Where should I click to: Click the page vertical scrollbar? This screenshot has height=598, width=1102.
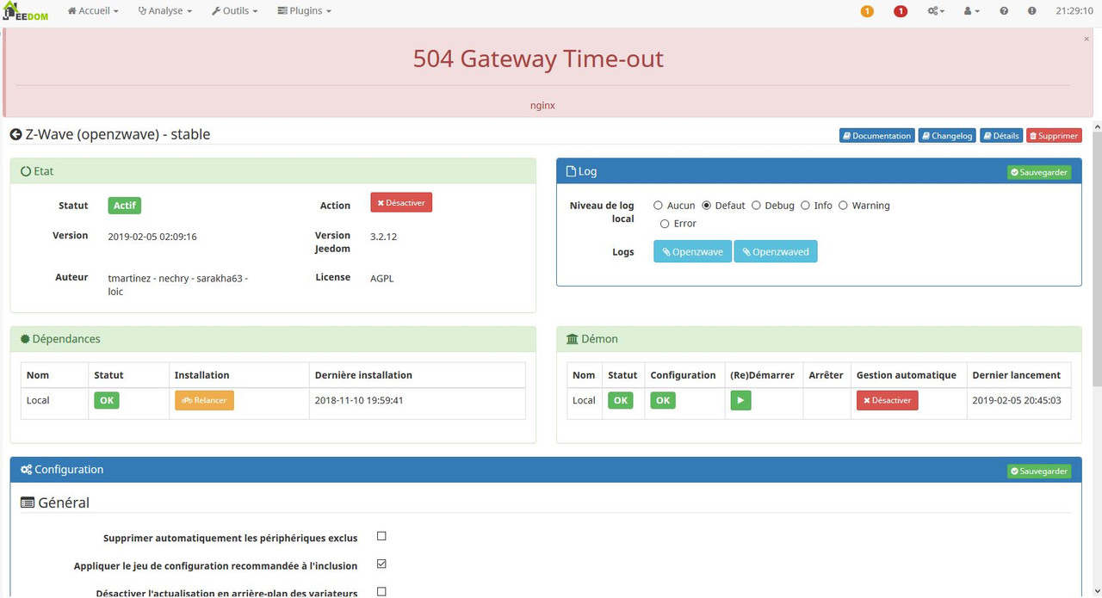point(1097,258)
